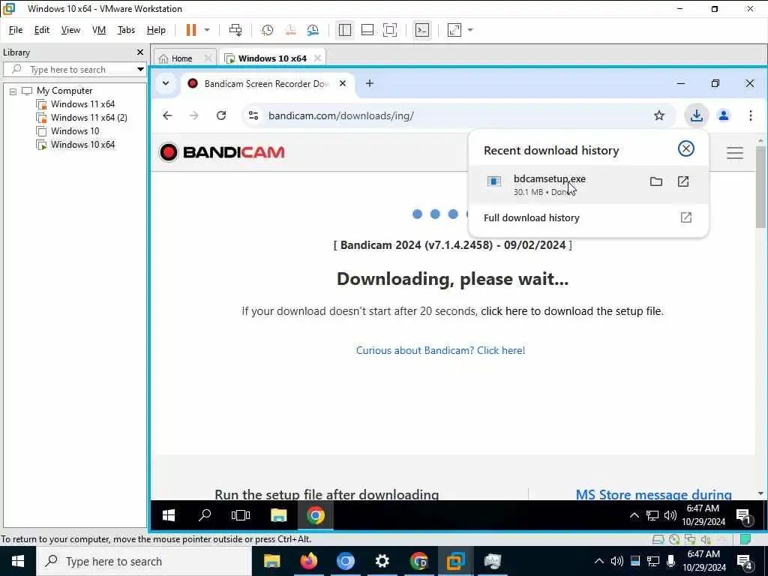Show hidden icons in guest system tray
The height and width of the screenshot is (576, 768).
[x=634, y=515]
